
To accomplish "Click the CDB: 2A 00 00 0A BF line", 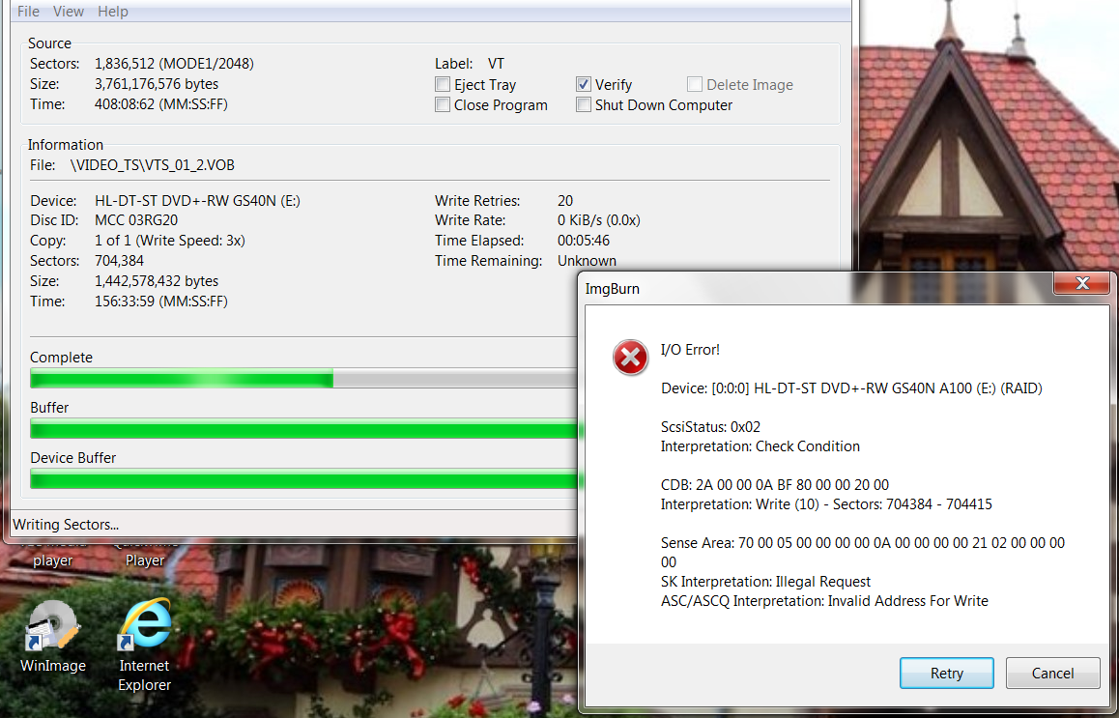I will click(x=775, y=484).
